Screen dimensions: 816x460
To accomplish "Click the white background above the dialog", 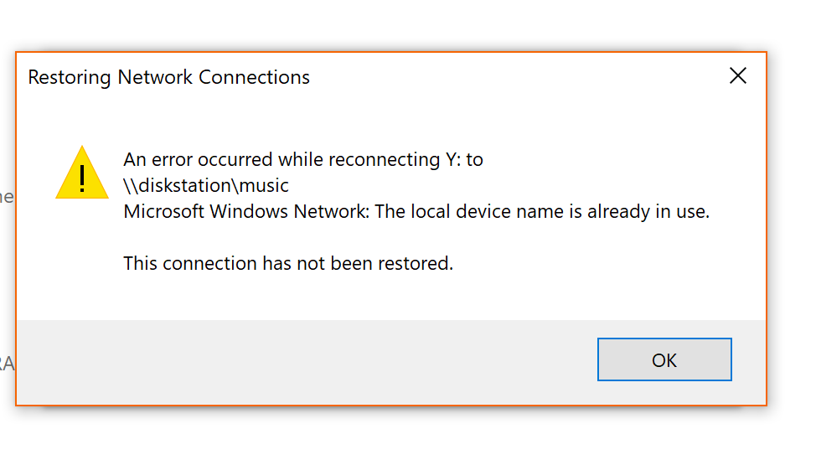I will point(406,25).
